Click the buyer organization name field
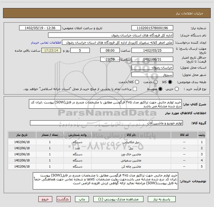Viewport: 214px width, 207px height. pos(111,35)
